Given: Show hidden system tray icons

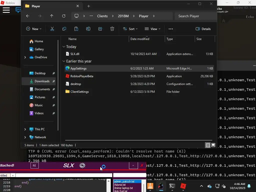Looking at the screenshot, I should [x=201, y=186].
